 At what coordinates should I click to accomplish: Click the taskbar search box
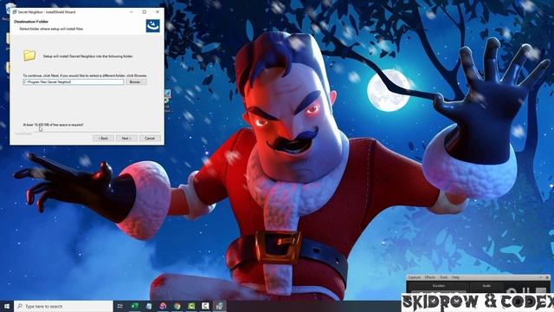pyautogui.click(x=63, y=306)
